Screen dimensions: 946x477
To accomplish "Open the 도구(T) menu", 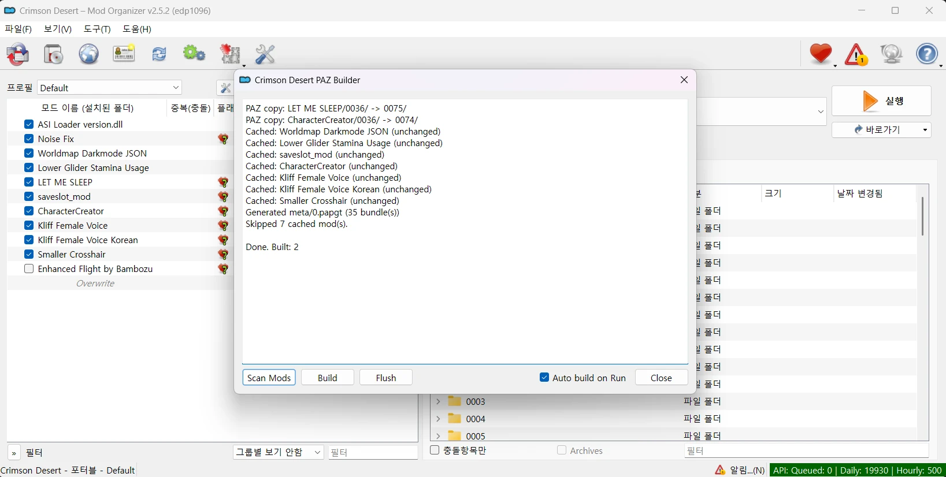I will click(x=97, y=29).
